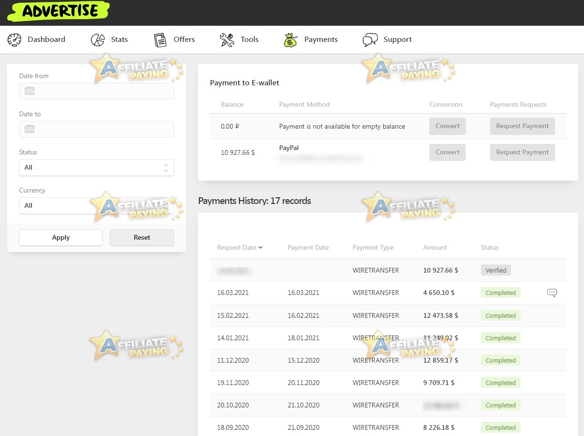Image resolution: width=584 pixels, height=436 pixels.
Task: Navigate to Tools
Action: pos(250,40)
